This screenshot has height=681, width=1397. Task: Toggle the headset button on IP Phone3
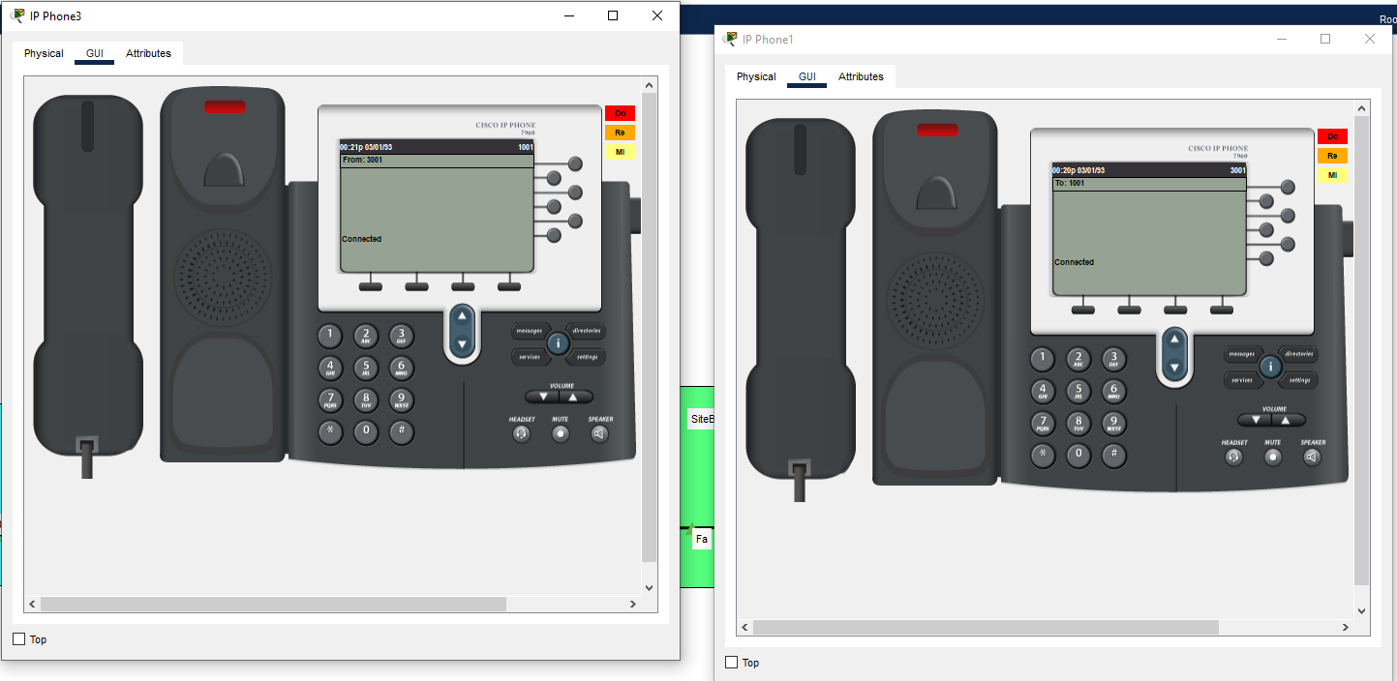[x=522, y=433]
